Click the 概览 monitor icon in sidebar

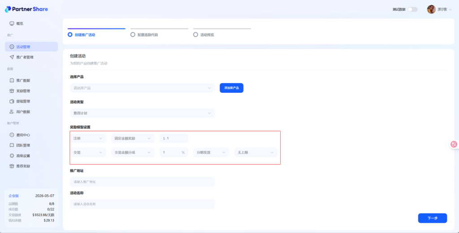(12, 23)
